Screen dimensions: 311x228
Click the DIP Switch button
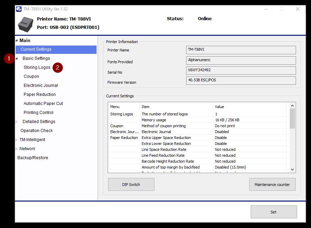[131, 185]
